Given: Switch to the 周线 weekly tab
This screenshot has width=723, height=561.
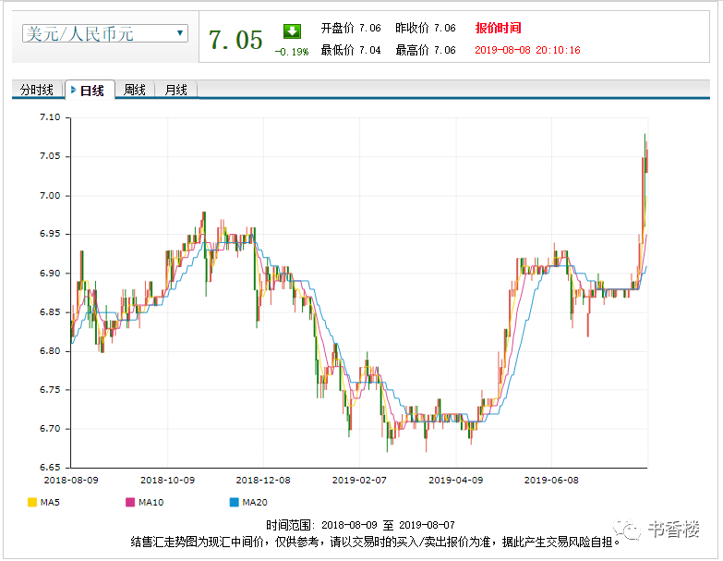Looking at the screenshot, I should pos(135,90).
